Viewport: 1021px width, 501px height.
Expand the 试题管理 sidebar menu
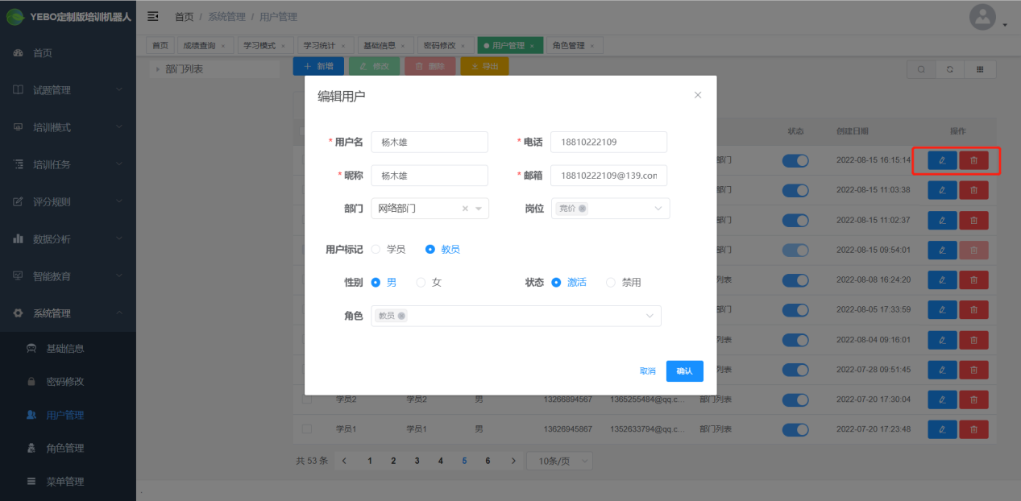coord(68,90)
